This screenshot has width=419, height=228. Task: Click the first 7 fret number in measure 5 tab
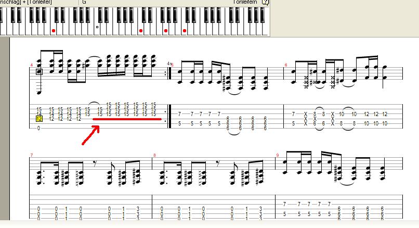(x=179, y=114)
